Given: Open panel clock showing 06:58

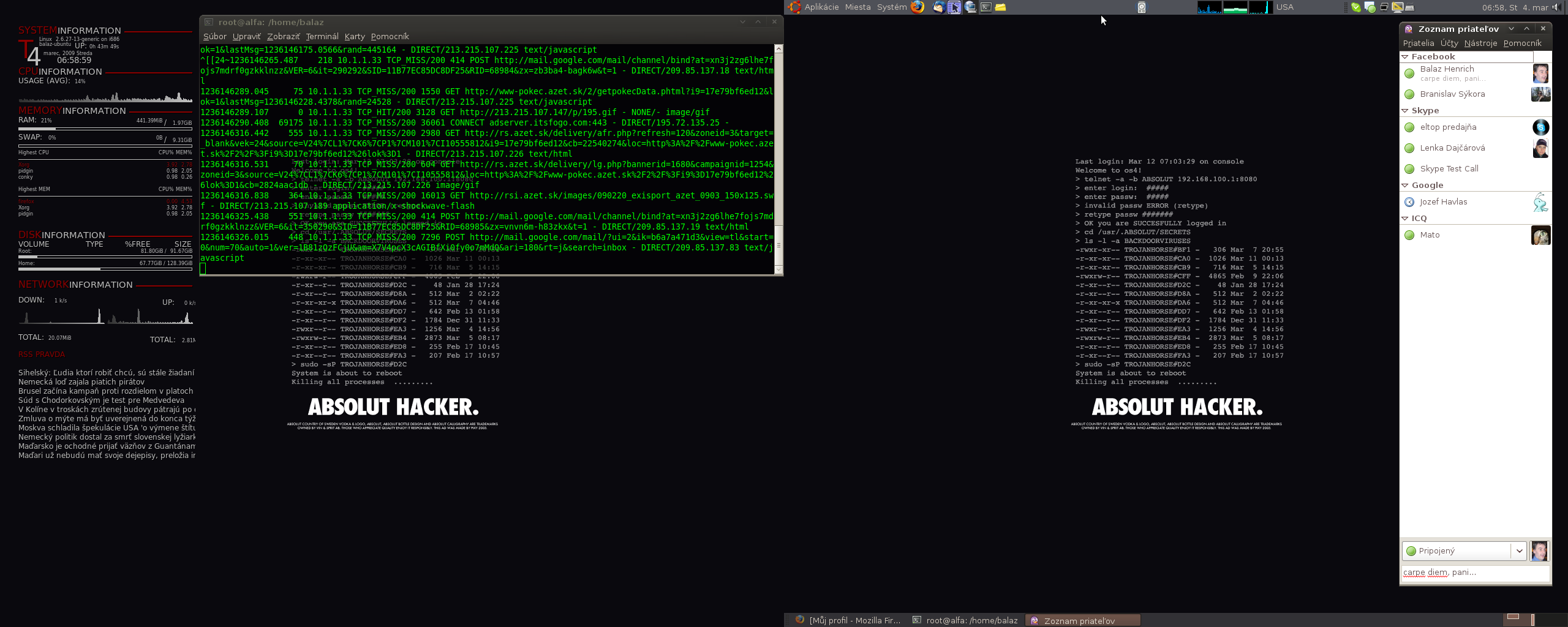Looking at the screenshot, I should 1514,7.
